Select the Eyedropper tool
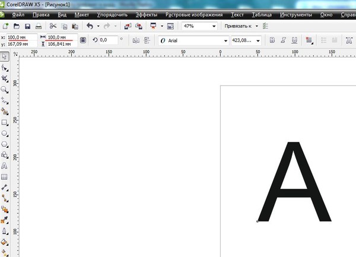Screen dimensions: 356x257 (x=4, y=220)
